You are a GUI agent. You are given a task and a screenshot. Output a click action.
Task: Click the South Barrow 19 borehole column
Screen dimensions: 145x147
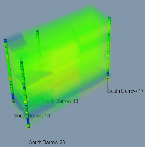click(9, 71)
